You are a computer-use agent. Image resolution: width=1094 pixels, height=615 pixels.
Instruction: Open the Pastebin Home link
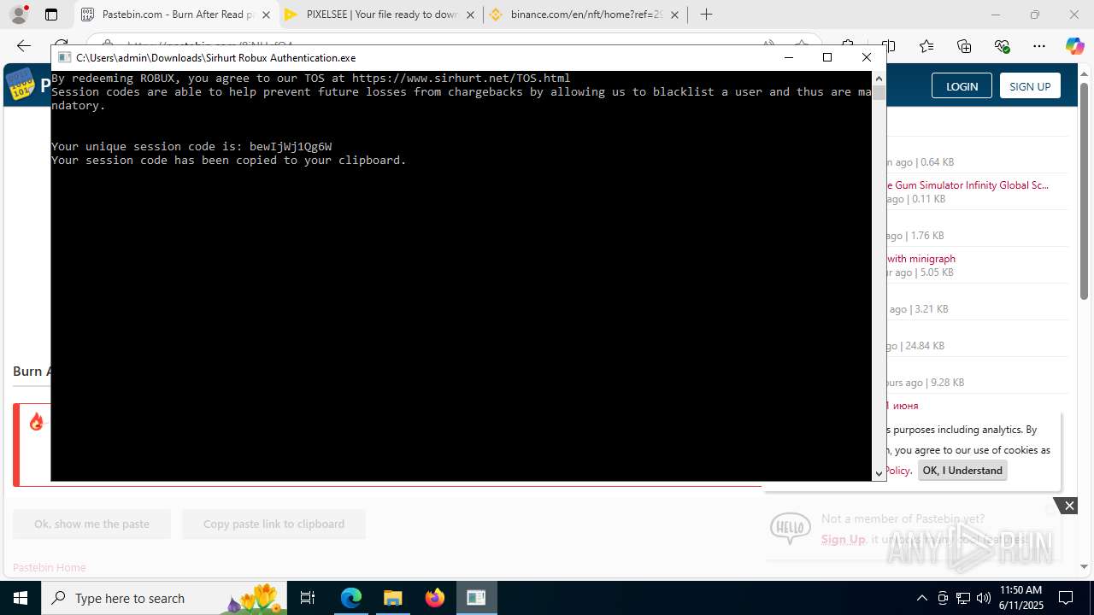click(49, 567)
